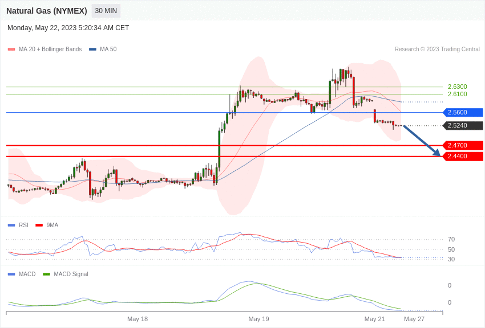Viewport: 485px width, 328px height.
Task: Click the May 21 date axis label
Action: pos(374,319)
